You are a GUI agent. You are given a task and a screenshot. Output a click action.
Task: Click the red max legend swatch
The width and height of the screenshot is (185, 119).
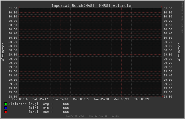5,112
